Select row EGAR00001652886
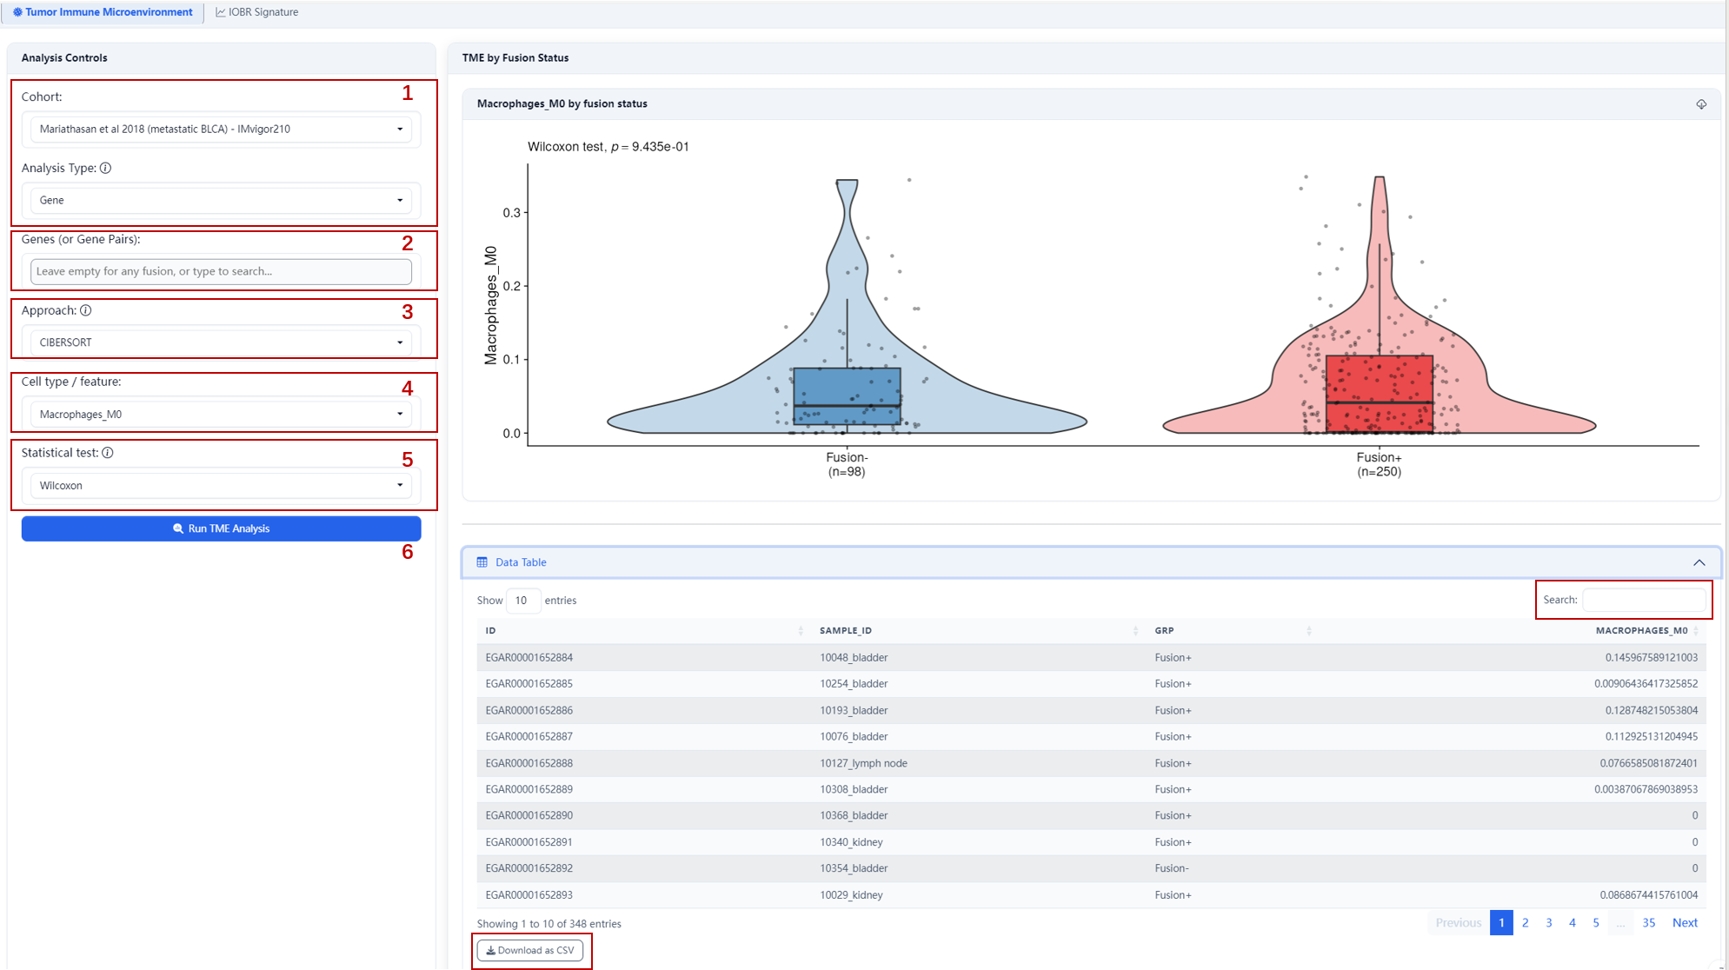This screenshot has height=970, width=1729. pyautogui.click(x=1091, y=710)
